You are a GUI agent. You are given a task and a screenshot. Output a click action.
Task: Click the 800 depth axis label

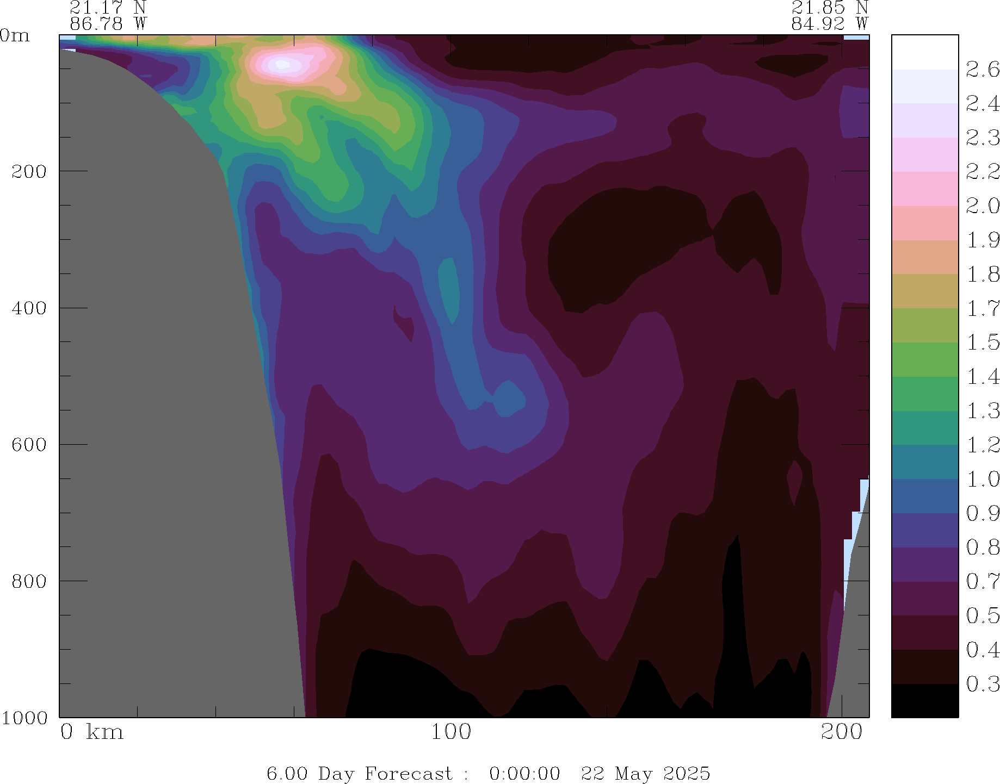click(29, 581)
